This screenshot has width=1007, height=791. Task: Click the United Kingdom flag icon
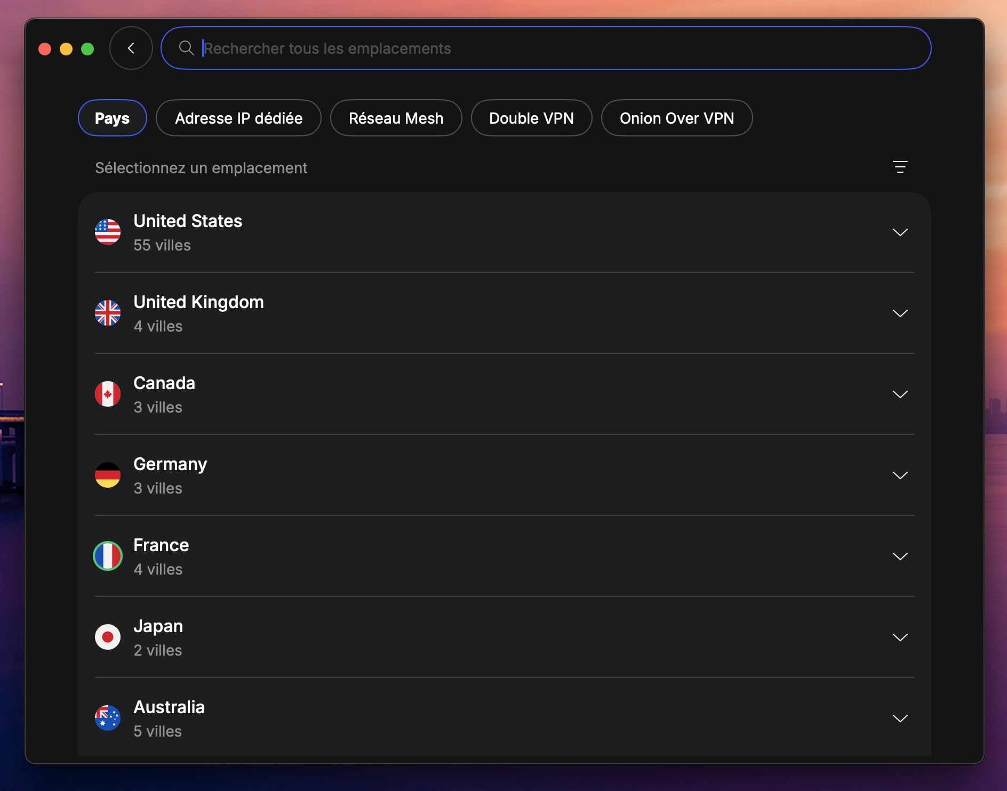pos(108,313)
